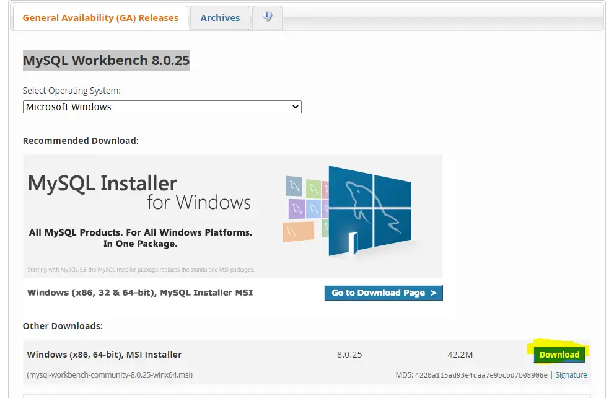Image resolution: width=614 pixels, height=398 pixels.
Task: Select the General Availability (GA) Releases tab
Action: click(x=100, y=18)
